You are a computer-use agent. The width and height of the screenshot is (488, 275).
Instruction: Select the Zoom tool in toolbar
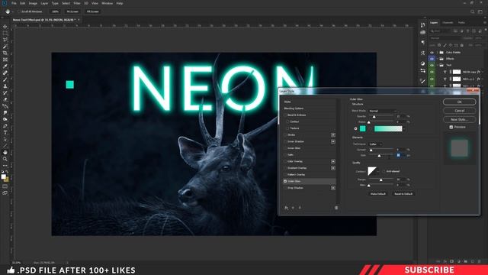click(5, 159)
